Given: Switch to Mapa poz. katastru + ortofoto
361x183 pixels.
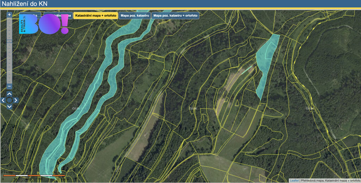Looking at the screenshot, I should [176, 16].
